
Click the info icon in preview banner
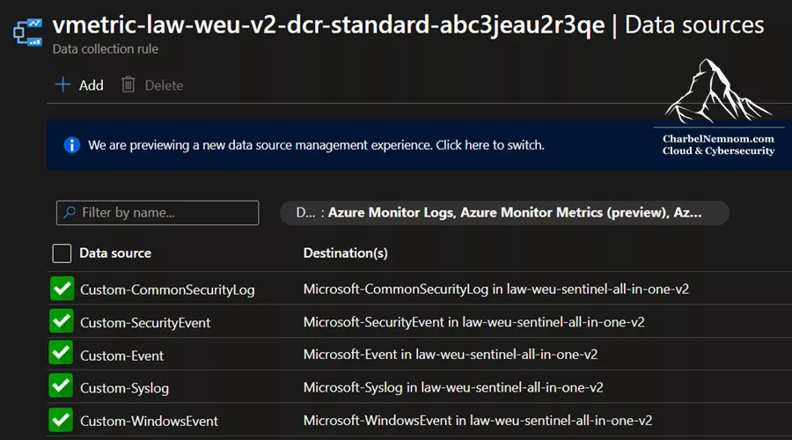point(72,145)
